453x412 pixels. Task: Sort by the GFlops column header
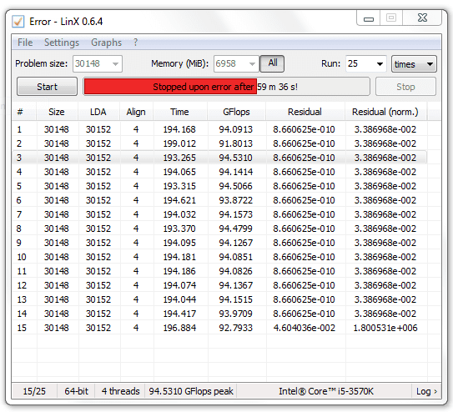point(236,112)
